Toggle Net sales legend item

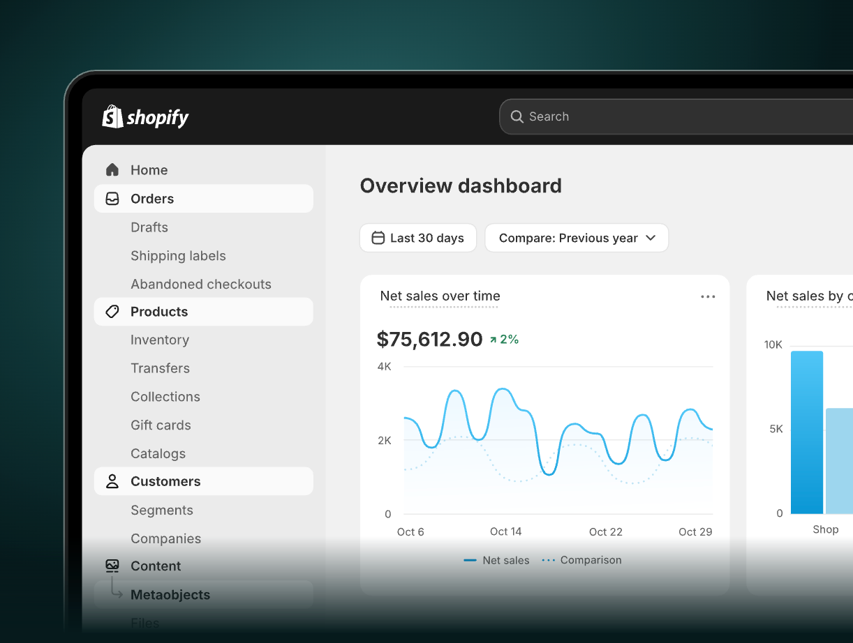click(497, 560)
